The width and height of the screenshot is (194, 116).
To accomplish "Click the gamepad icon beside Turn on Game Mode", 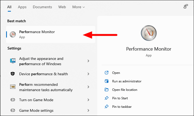I will (13, 100).
